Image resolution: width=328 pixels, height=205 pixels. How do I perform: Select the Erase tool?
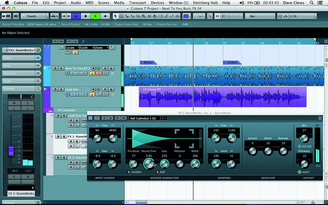138,16
